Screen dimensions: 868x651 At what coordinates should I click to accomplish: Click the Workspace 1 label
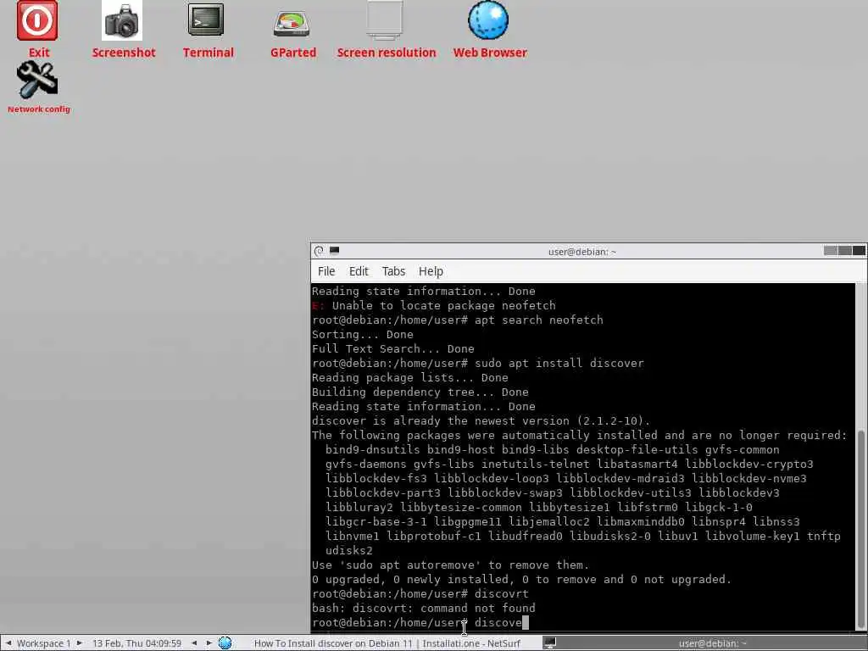44,643
